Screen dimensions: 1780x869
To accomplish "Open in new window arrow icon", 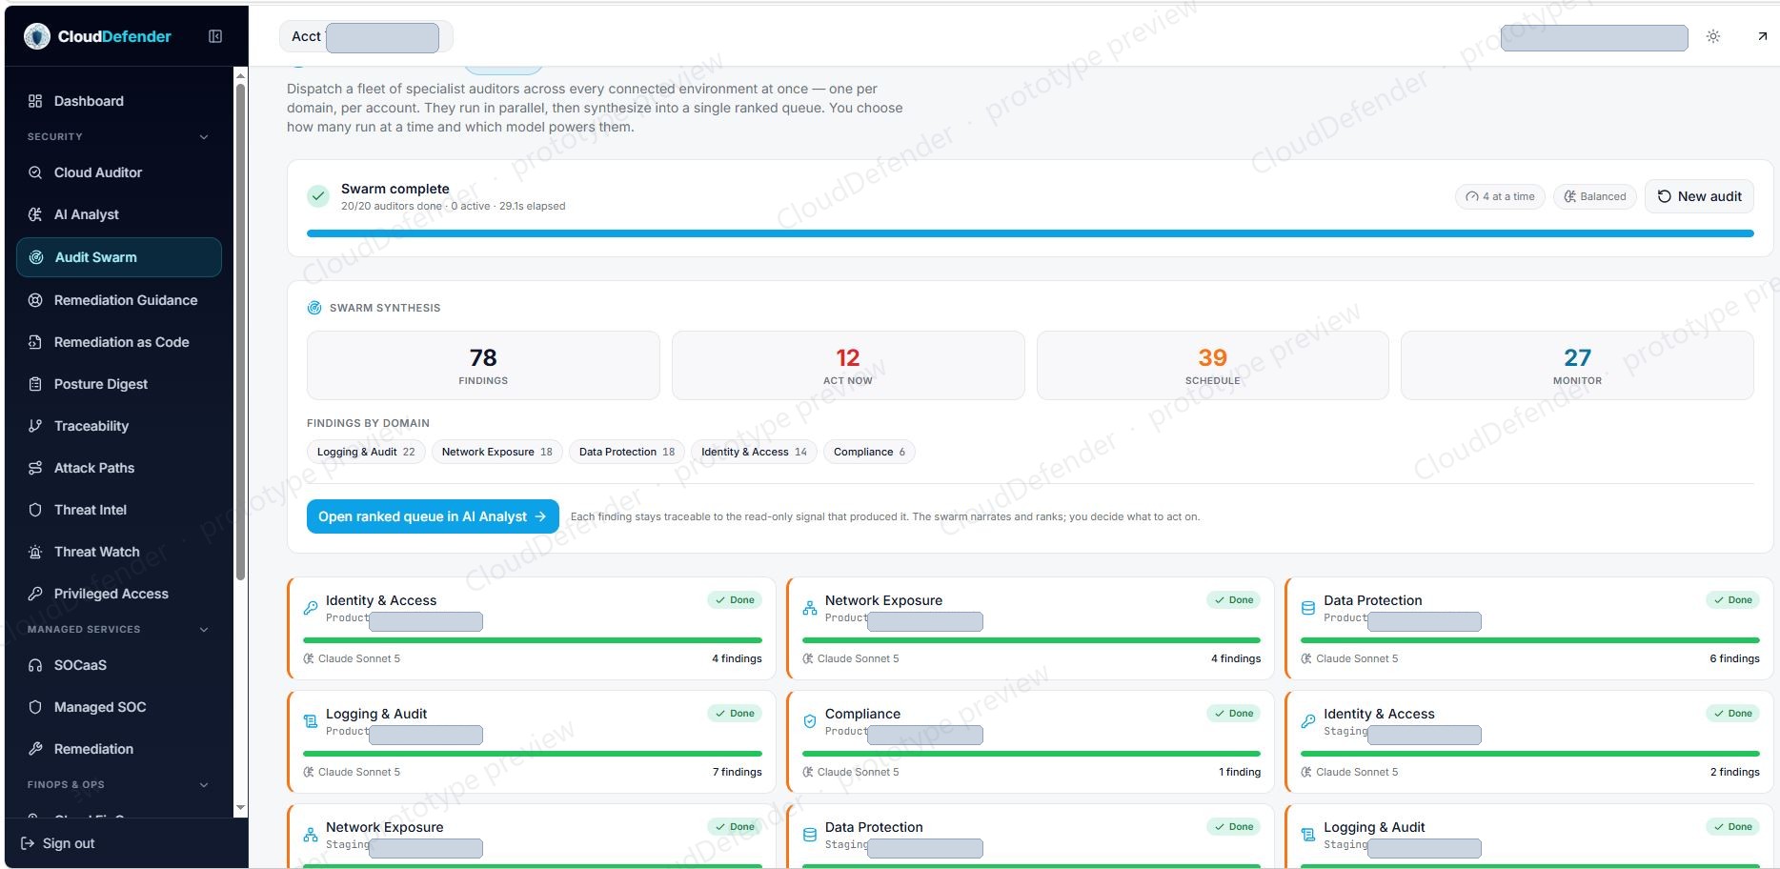I will pos(1762,36).
